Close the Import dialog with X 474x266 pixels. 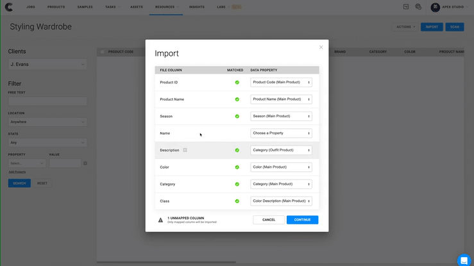coord(321,47)
